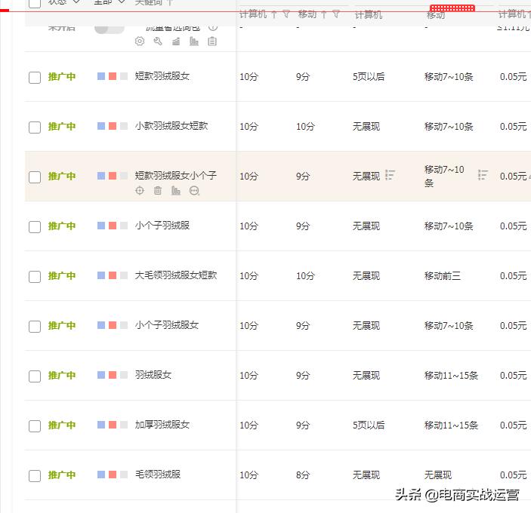Toggle the gray switch in the top row

tap(109, 29)
